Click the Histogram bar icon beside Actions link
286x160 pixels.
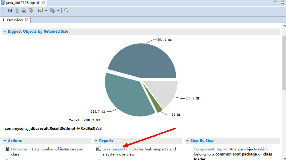[8, 149]
